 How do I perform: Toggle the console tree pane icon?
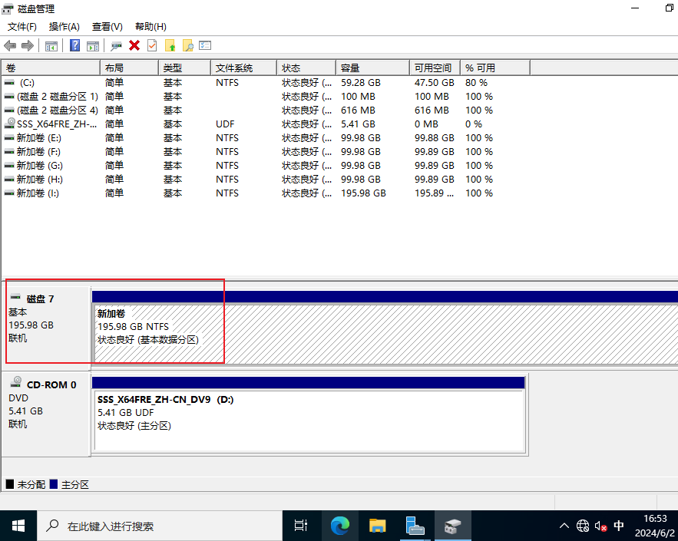click(x=51, y=46)
